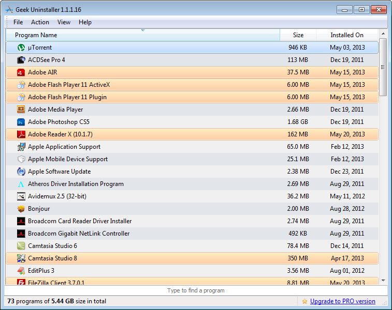Select Camtasia Studio 8 name text
This screenshot has width=392, height=310.
52,258
